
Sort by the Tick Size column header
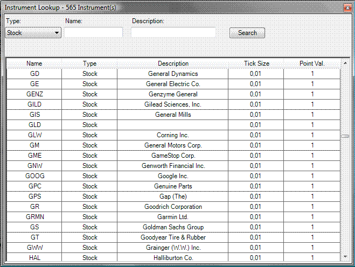tap(256, 64)
